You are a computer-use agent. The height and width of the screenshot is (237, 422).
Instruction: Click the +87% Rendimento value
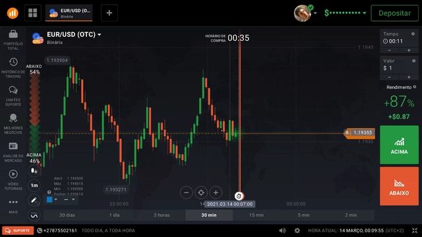pyautogui.click(x=399, y=102)
